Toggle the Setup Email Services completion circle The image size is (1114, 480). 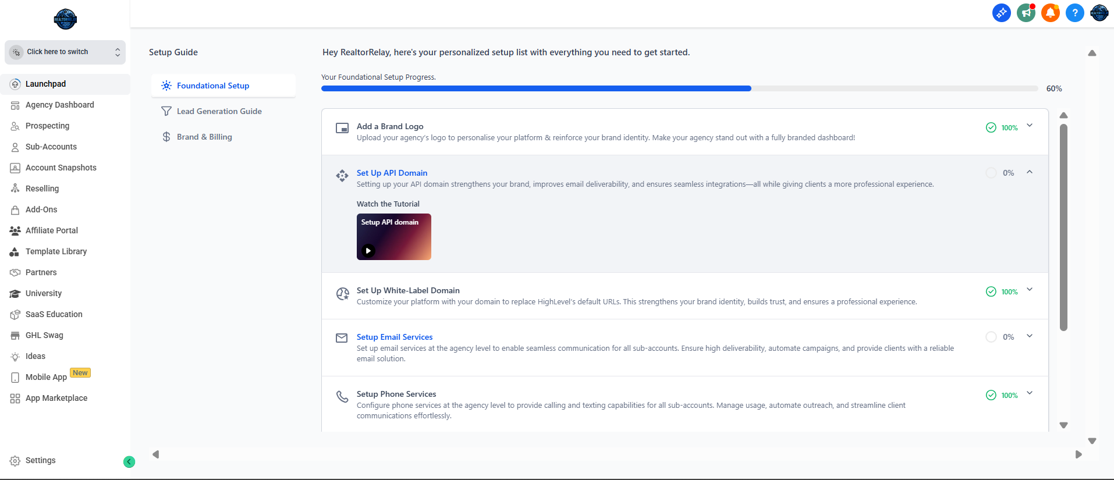(x=991, y=337)
